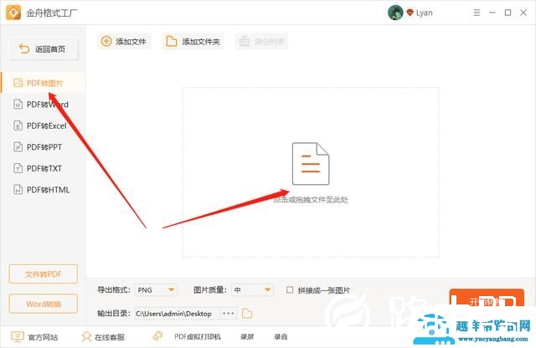Click the document icon in drop area
Viewport: 536px width, 348px height.
click(311, 164)
